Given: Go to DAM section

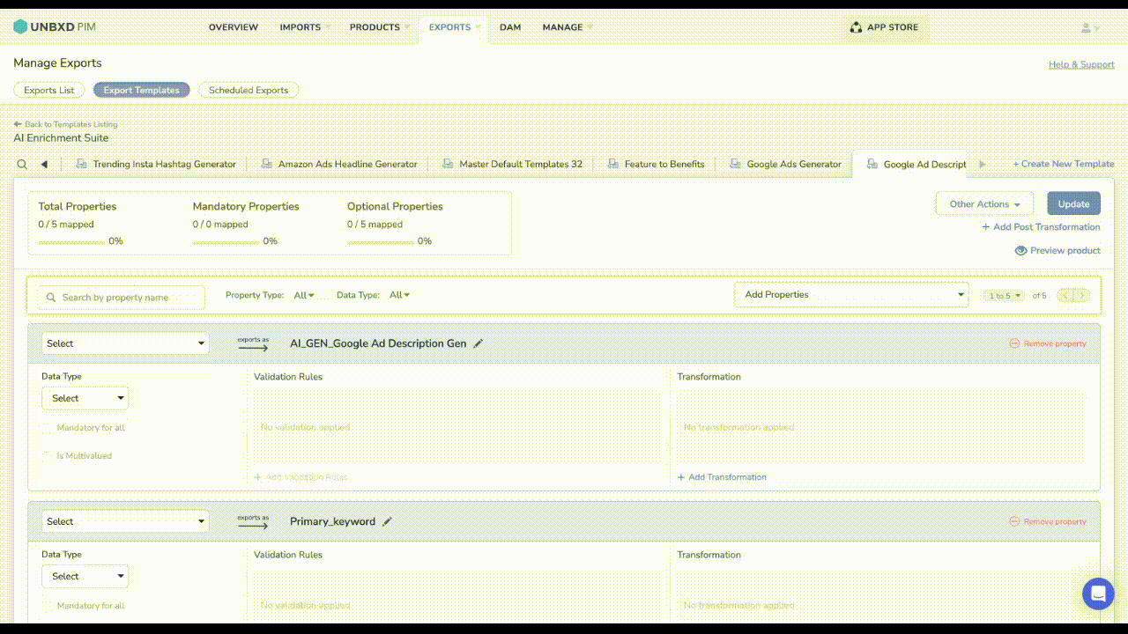Looking at the screenshot, I should [510, 27].
